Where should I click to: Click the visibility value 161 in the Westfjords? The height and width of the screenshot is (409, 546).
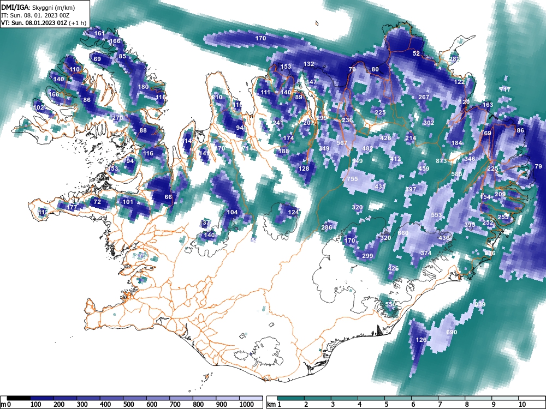(99, 33)
